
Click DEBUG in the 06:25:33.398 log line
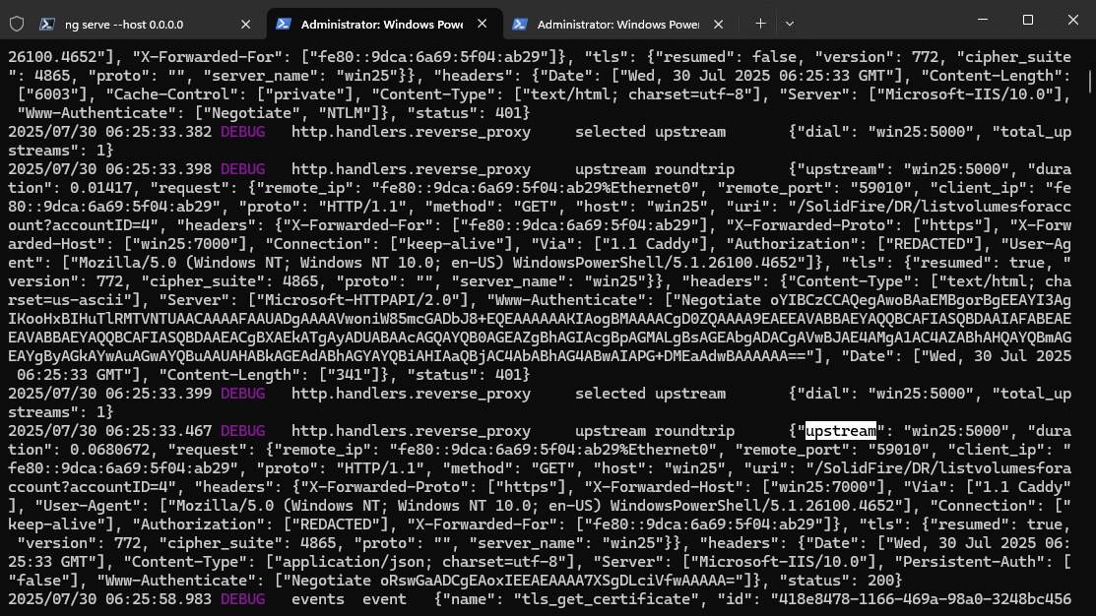(x=242, y=169)
